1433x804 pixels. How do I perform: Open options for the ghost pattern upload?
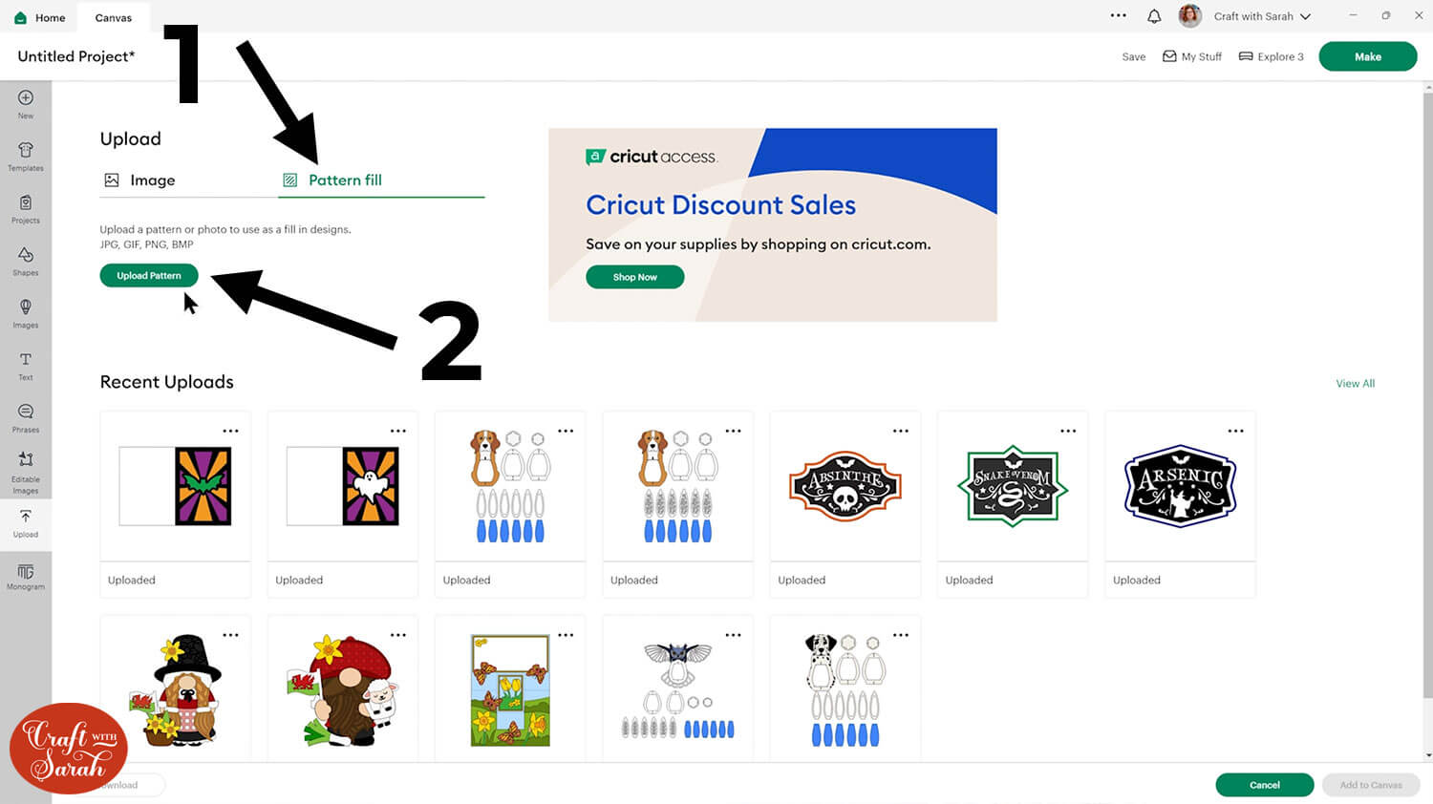click(398, 431)
